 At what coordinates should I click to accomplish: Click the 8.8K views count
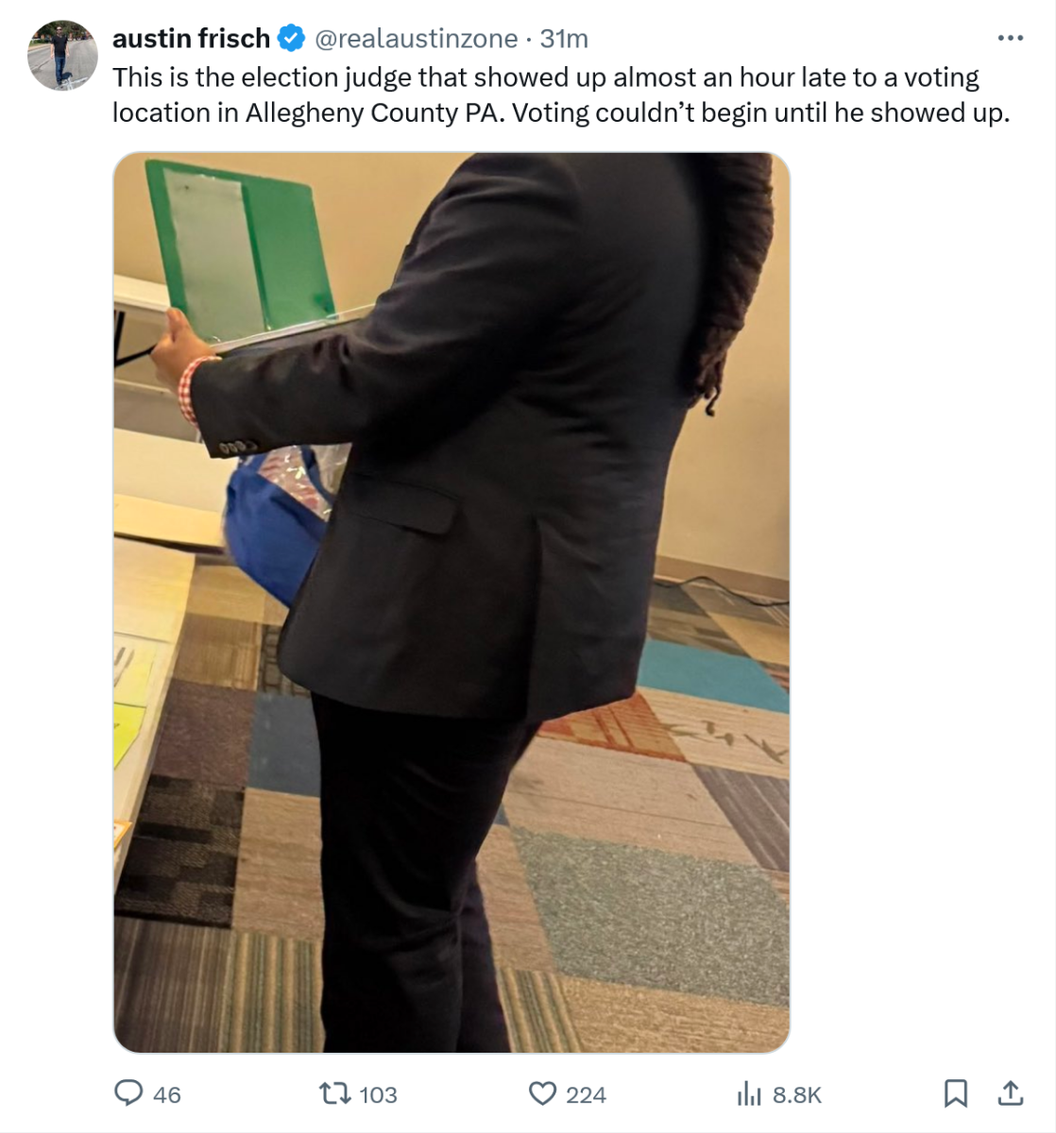click(x=797, y=1094)
